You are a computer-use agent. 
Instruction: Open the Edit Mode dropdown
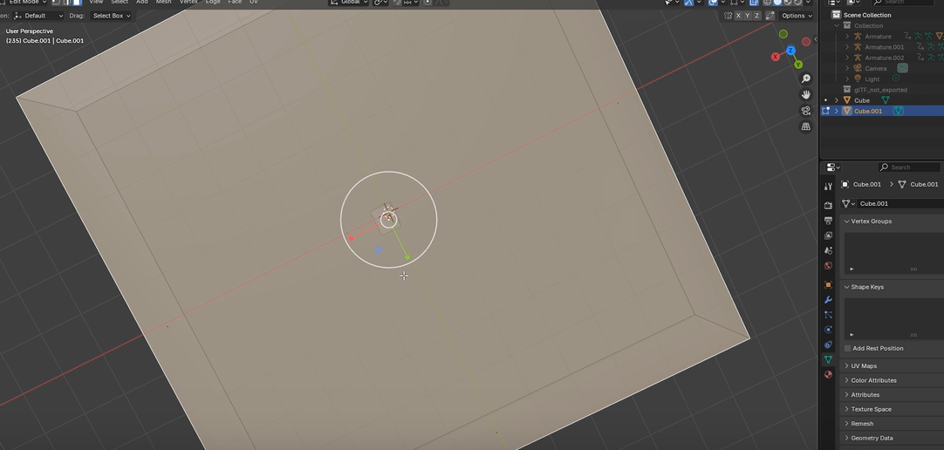pos(24,2)
